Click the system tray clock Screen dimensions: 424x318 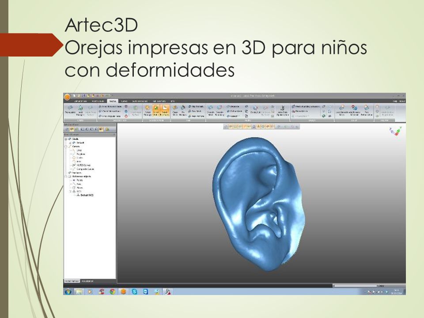pyautogui.click(x=396, y=291)
